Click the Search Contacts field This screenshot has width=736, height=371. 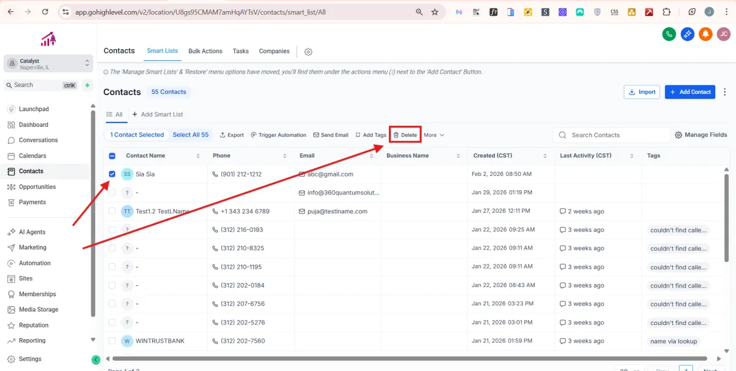click(x=611, y=135)
